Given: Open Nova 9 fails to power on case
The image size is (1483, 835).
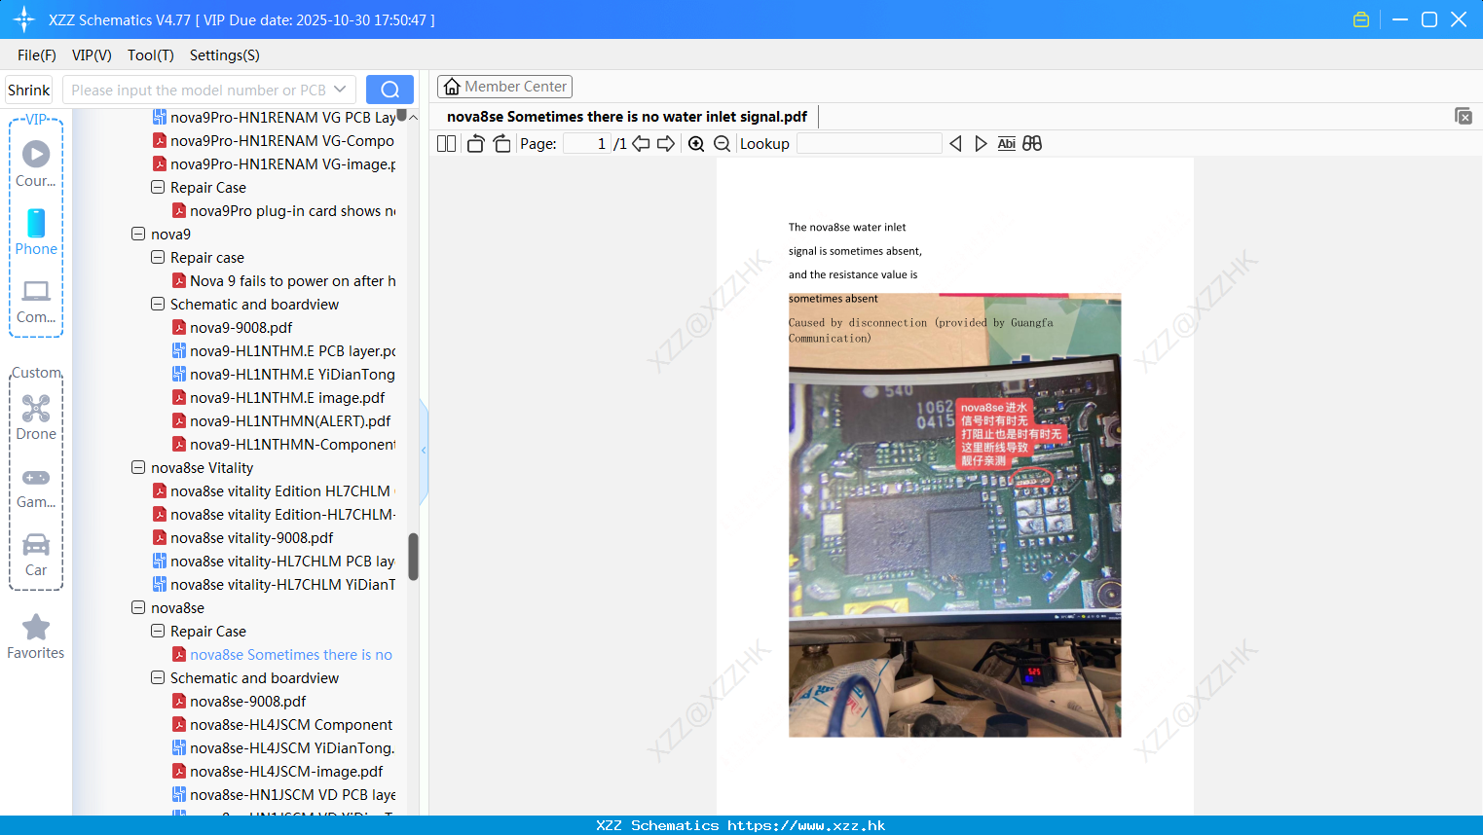Looking at the screenshot, I should [x=292, y=281].
